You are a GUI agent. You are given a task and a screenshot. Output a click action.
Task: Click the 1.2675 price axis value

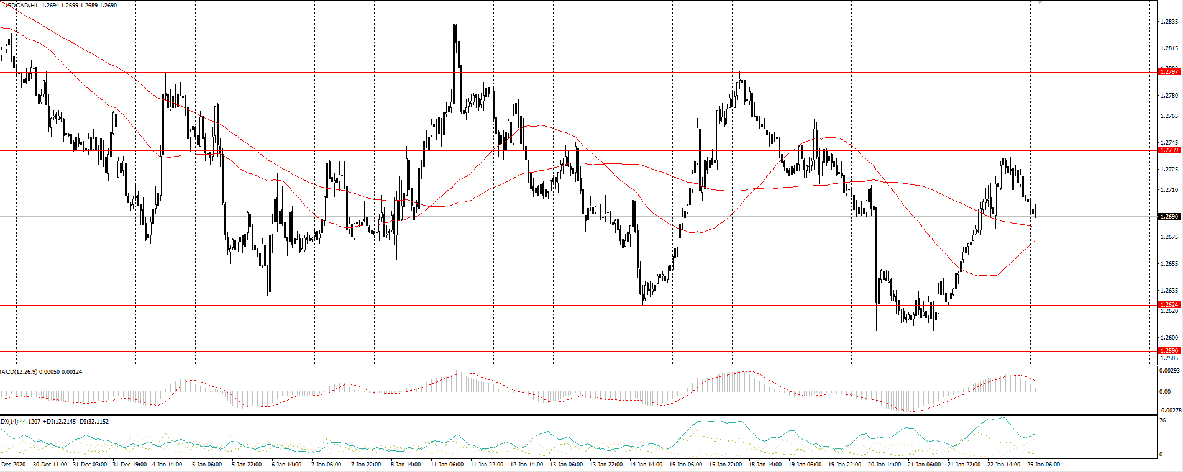1169,237
